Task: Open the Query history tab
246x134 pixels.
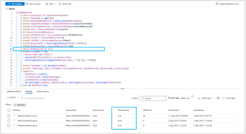Action: click(43, 91)
